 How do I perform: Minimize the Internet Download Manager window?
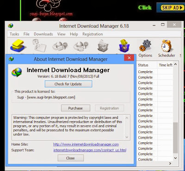tap(154, 25)
